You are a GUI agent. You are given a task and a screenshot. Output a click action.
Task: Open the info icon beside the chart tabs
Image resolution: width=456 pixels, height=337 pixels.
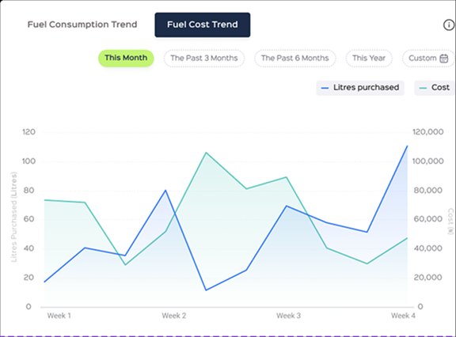(449, 25)
